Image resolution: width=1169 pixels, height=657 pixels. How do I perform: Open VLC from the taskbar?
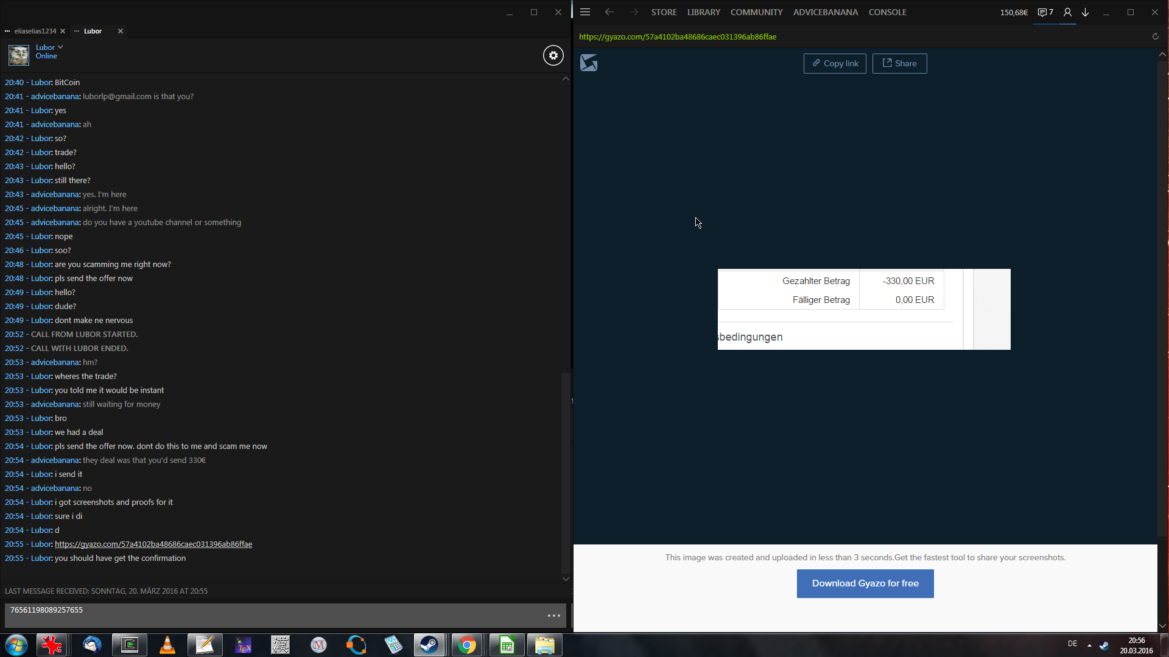167,645
